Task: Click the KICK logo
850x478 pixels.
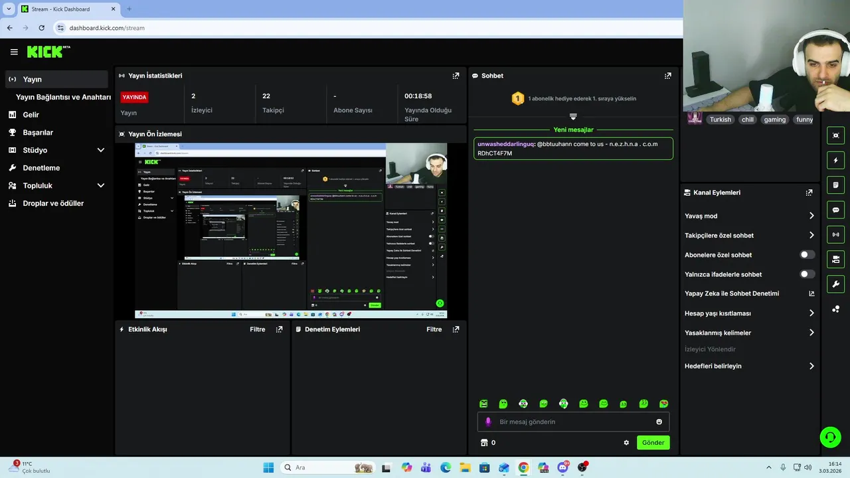Action: click(48, 52)
